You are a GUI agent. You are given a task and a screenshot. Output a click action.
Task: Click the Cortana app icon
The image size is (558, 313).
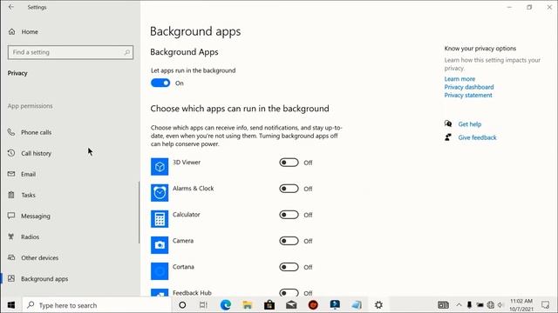[160, 271]
